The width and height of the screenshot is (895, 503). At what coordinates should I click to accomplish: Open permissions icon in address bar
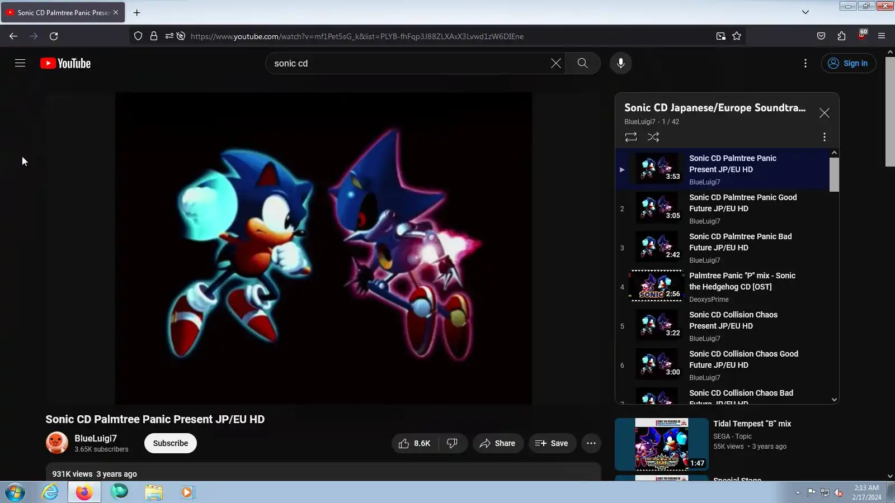169,36
